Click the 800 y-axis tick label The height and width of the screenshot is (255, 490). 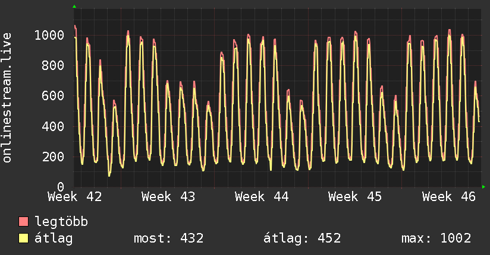point(53,65)
